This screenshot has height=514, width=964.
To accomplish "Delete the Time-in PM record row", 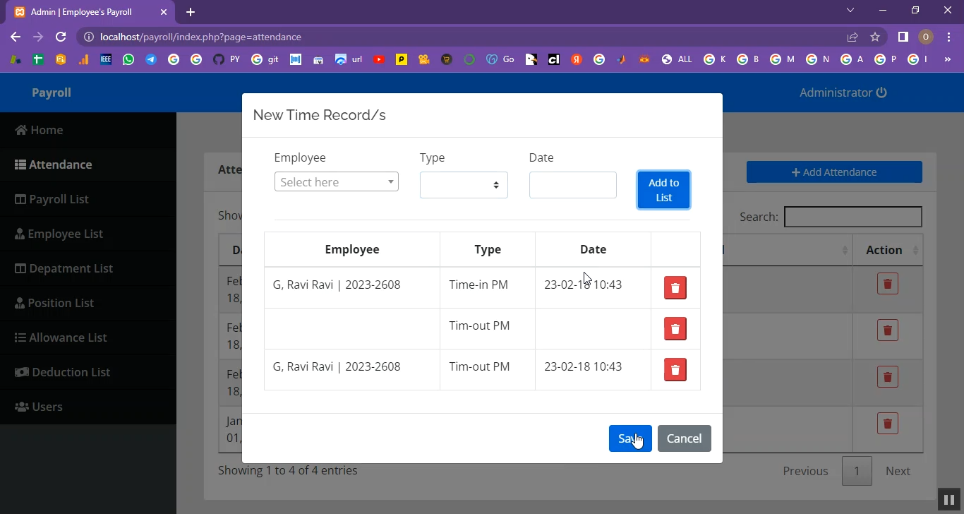I will [675, 288].
